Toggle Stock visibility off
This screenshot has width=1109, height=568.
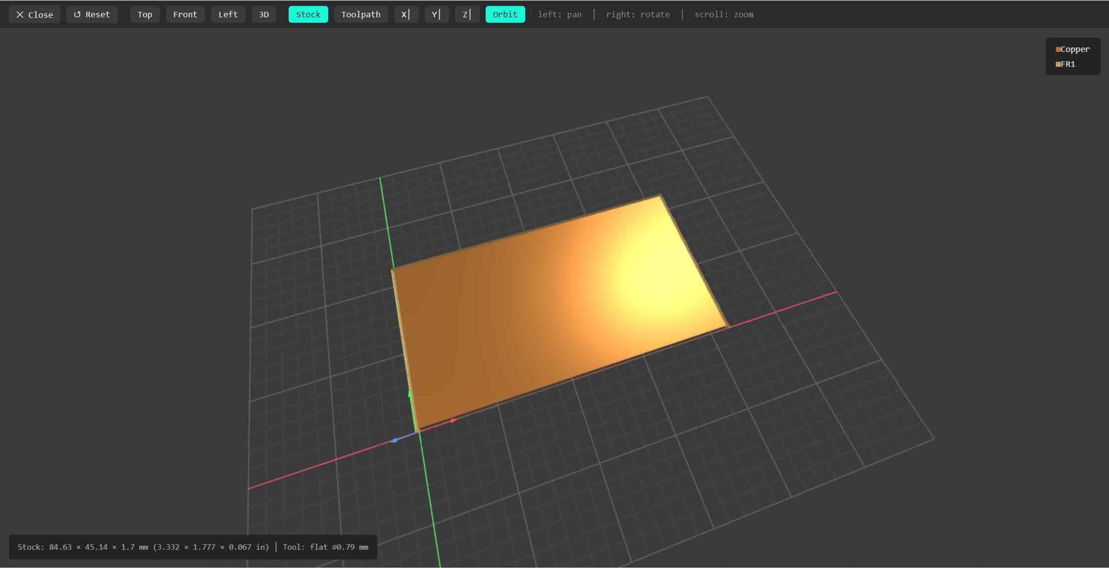point(308,14)
